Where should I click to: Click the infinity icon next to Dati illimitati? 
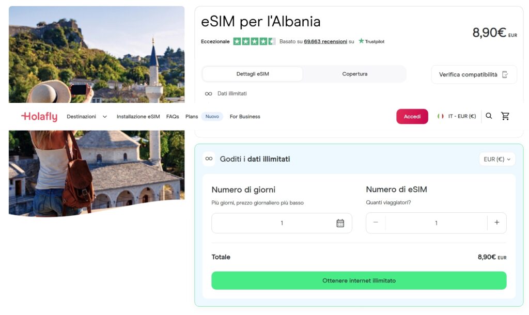tap(207, 93)
